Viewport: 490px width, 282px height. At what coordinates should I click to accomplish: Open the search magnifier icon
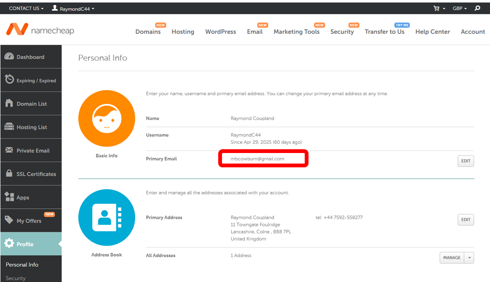477,8
